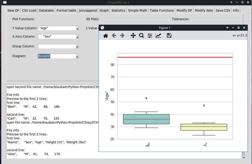The width and height of the screenshot is (252, 164).
Task: Click the teal "M" box in the boxplot
Action: point(146,119)
